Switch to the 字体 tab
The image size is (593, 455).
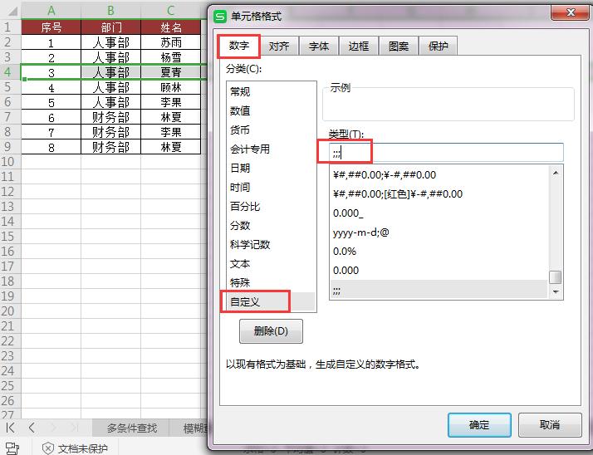tap(319, 46)
